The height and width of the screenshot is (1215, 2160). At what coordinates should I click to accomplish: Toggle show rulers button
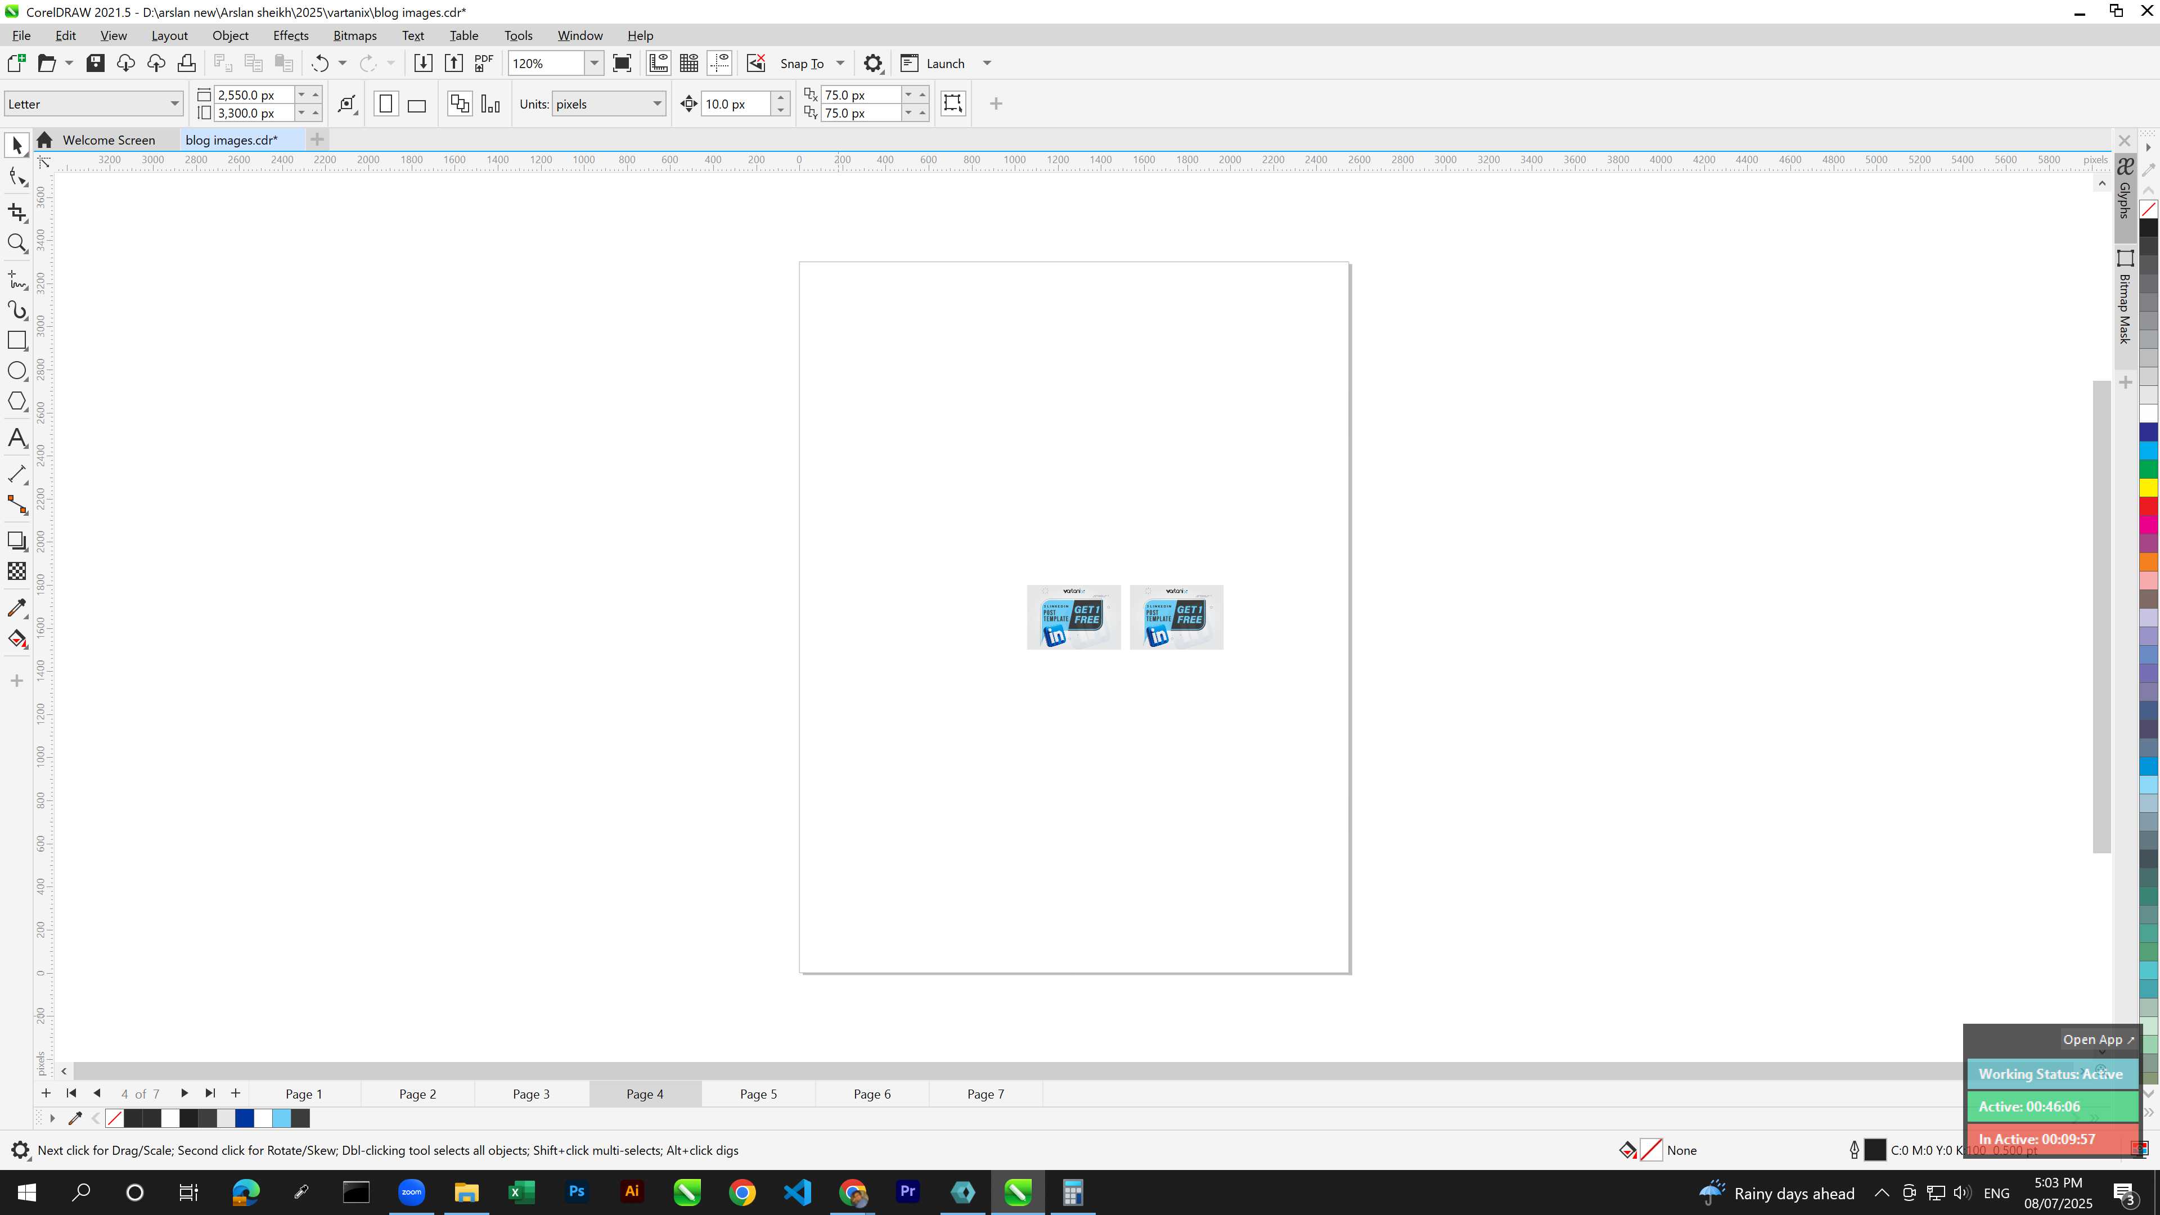point(659,63)
